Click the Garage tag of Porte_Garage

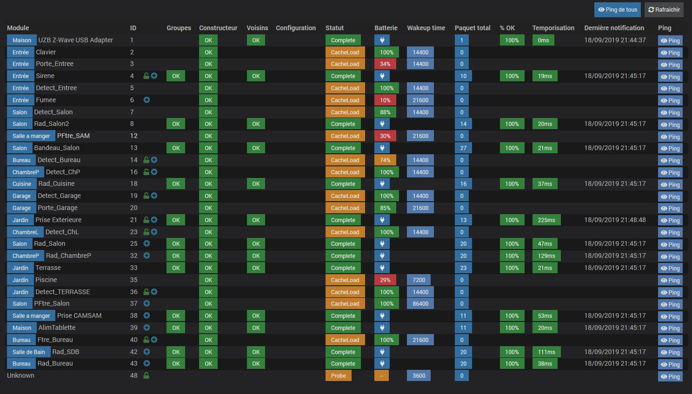pos(21,208)
